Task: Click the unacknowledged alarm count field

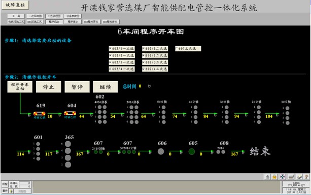Action: point(24,183)
